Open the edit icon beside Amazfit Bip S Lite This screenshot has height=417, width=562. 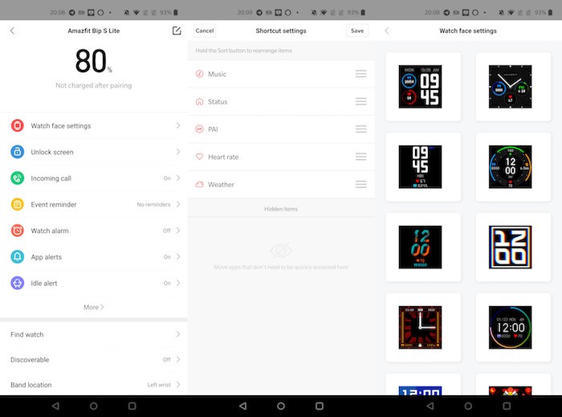tap(177, 31)
